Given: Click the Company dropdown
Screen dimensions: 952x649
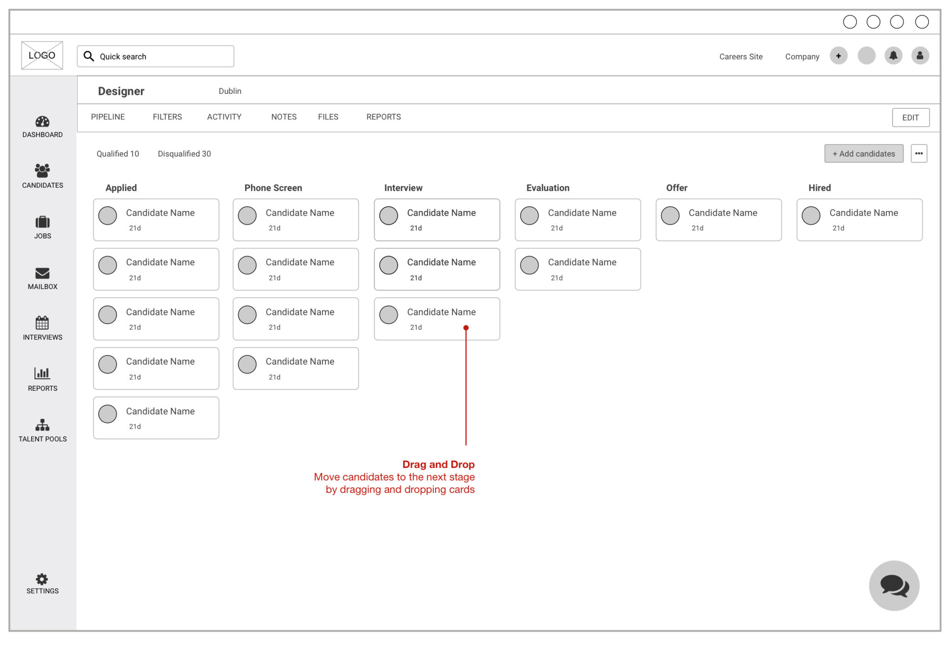Looking at the screenshot, I should point(801,56).
